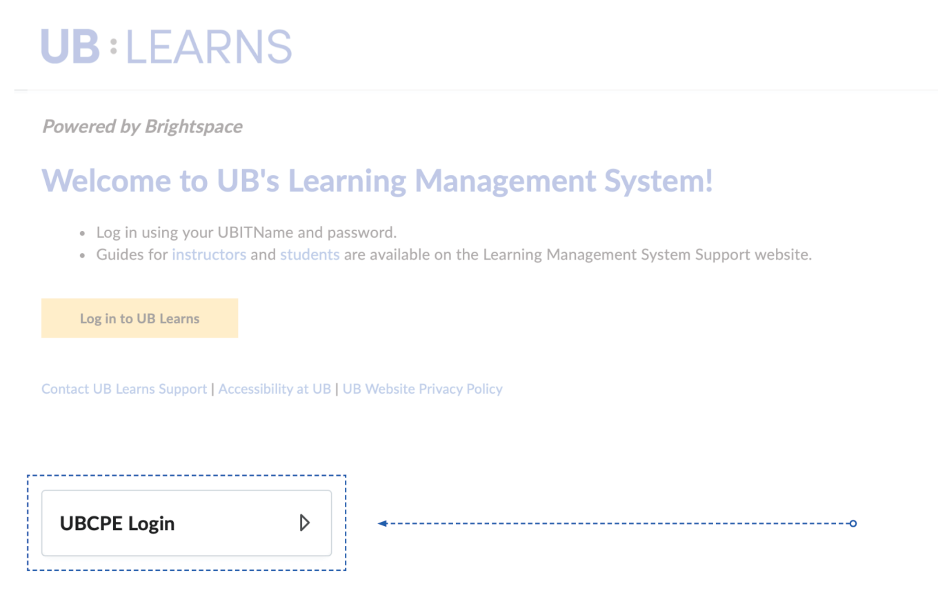The image size is (938, 595).
Task: Open the instructors guide link
Action: coord(208,254)
